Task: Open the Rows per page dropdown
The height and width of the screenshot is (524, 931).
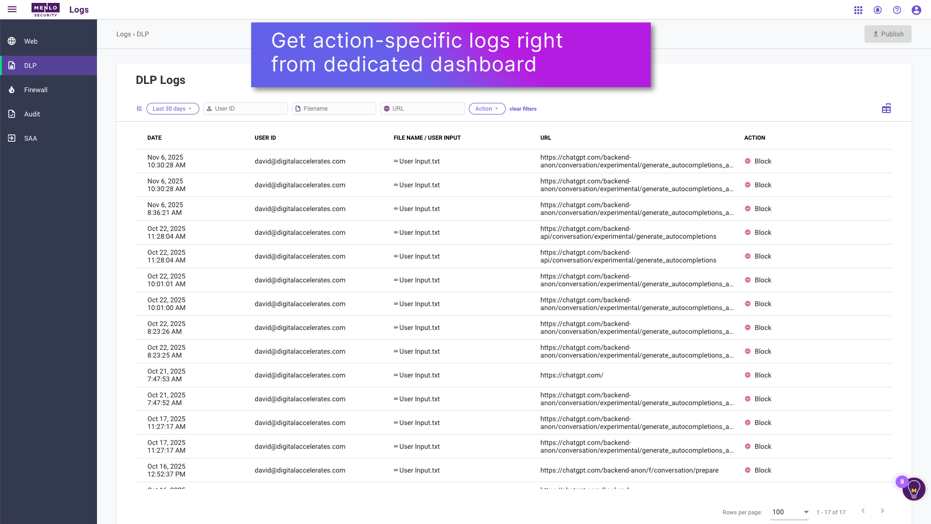Action: click(789, 512)
